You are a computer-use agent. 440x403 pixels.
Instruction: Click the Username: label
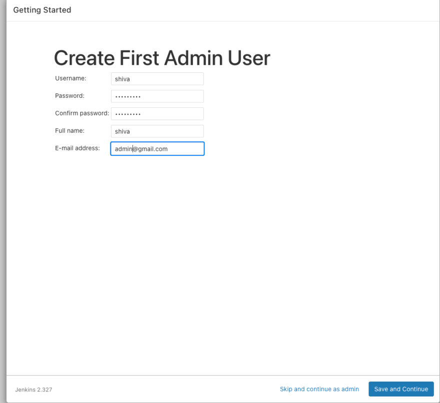click(x=70, y=78)
